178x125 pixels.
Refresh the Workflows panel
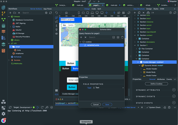point(51,13)
